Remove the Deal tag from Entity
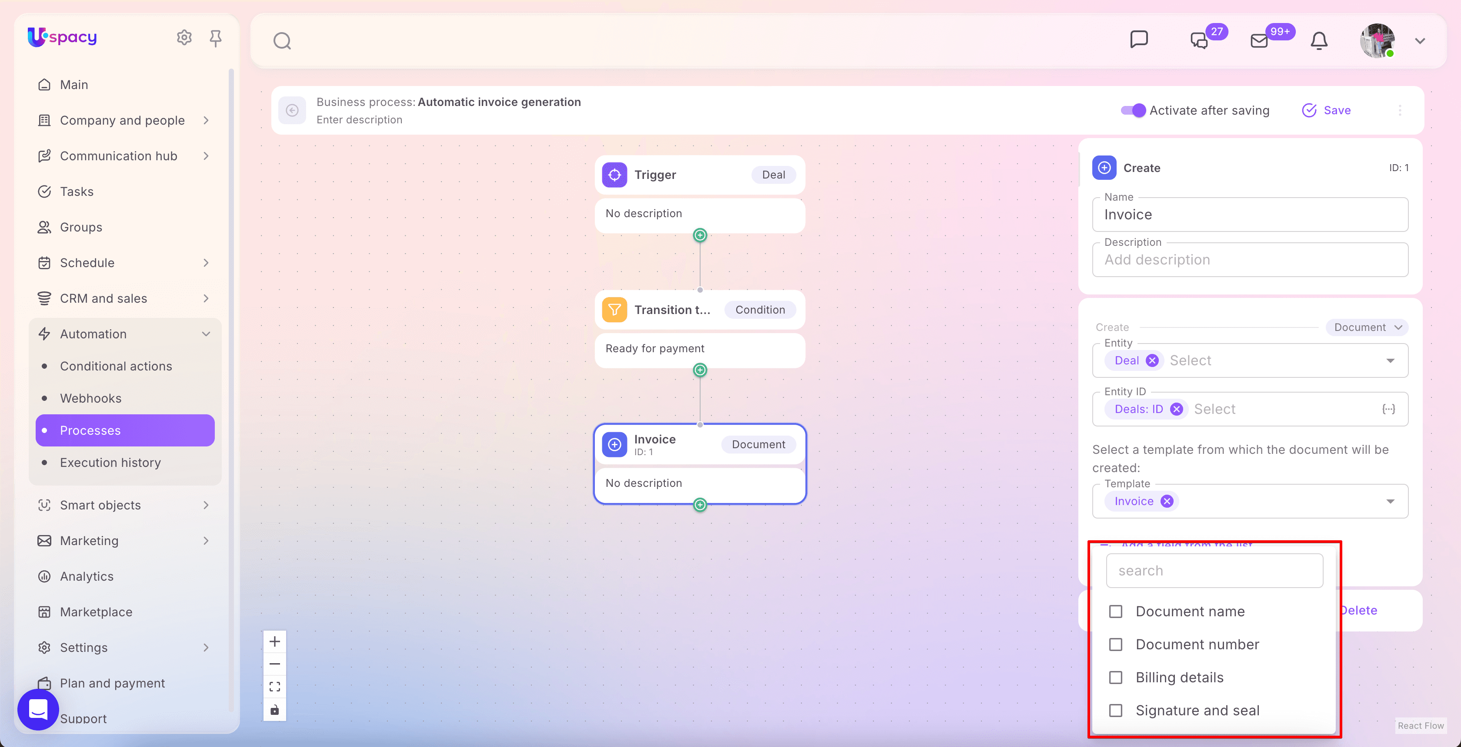The width and height of the screenshot is (1461, 747). coord(1152,361)
